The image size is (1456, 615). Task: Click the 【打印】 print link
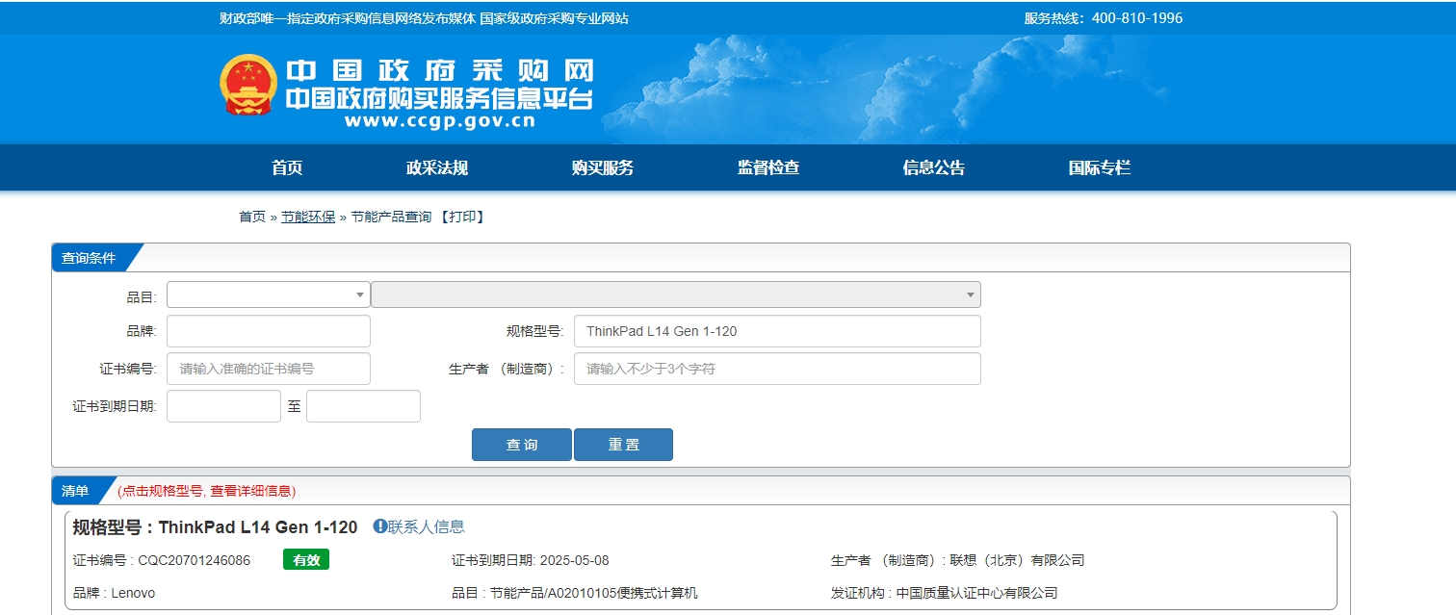(x=462, y=218)
